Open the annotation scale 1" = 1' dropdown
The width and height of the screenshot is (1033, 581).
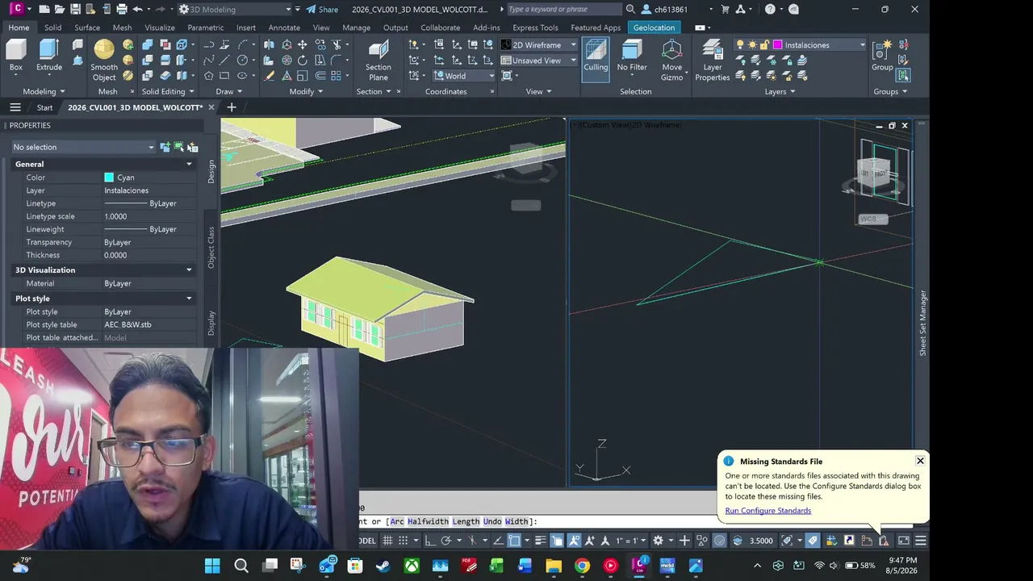[x=632, y=541]
